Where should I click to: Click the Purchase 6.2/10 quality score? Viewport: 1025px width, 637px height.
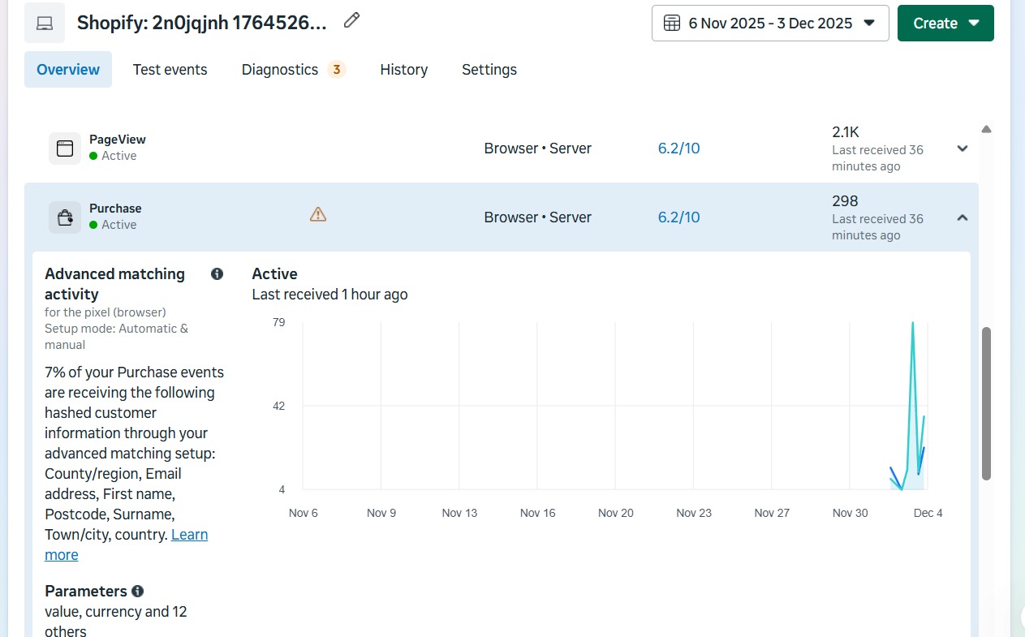pyautogui.click(x=678, y=217)
